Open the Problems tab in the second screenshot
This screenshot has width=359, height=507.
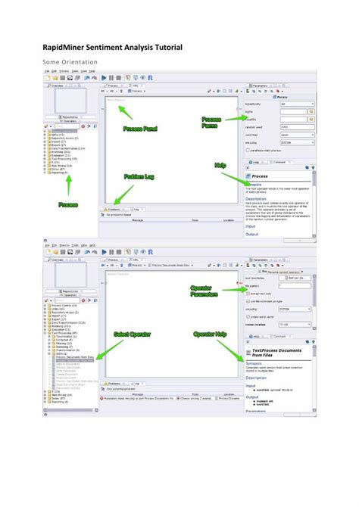tap(114, 384)
